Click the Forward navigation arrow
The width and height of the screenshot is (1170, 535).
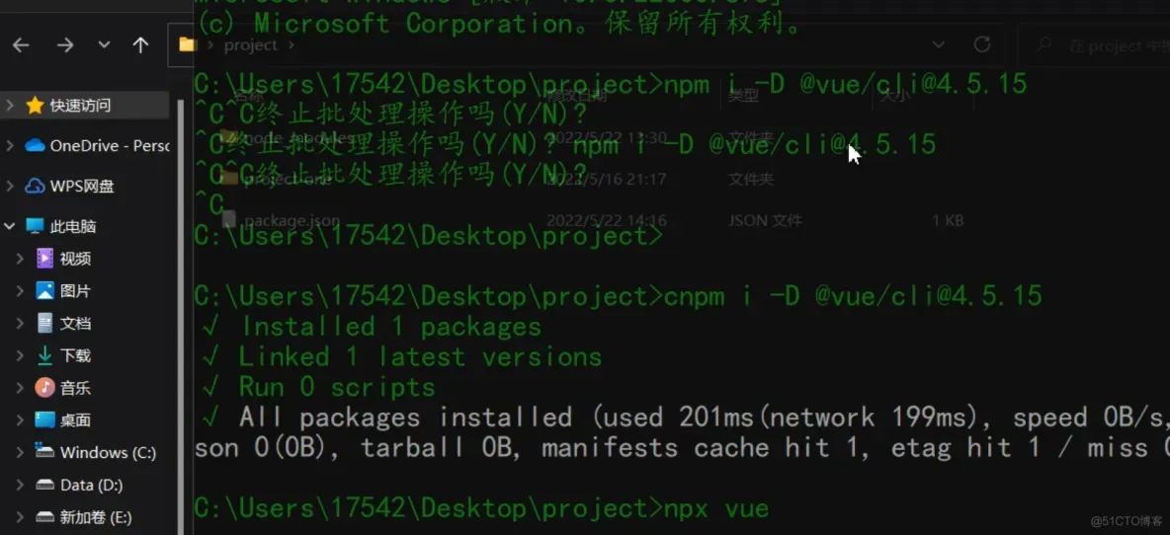[65, 45]
